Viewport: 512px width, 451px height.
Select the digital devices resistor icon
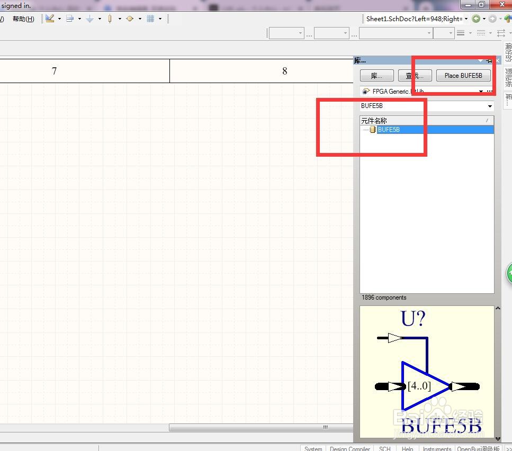pos(110,19)
